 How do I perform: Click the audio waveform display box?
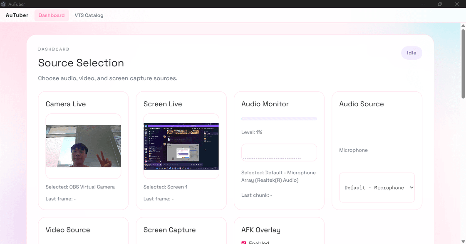(x=279, y=153)
